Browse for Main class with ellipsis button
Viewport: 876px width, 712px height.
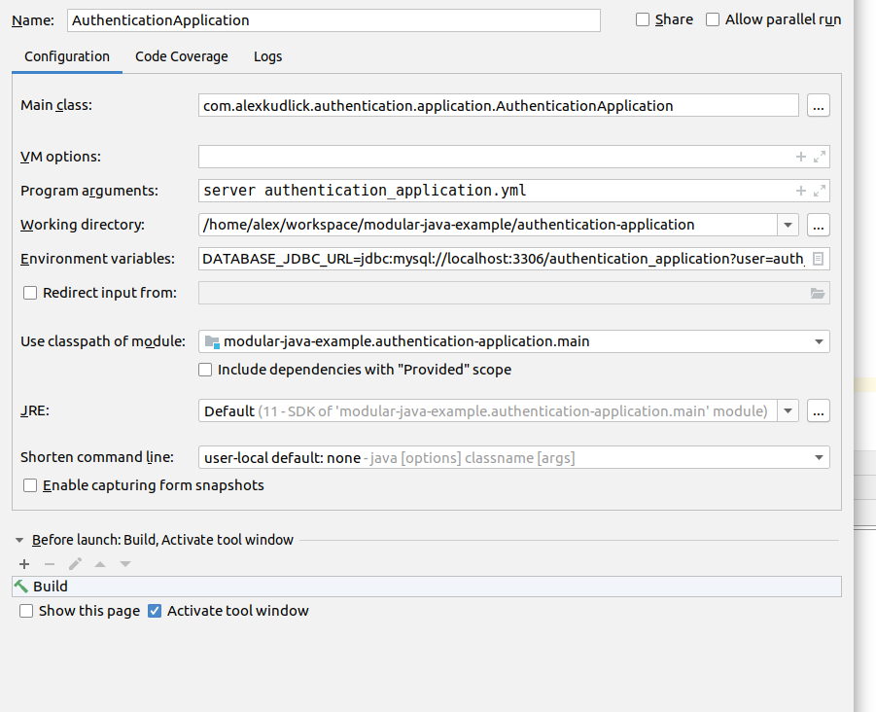point(819,106)
